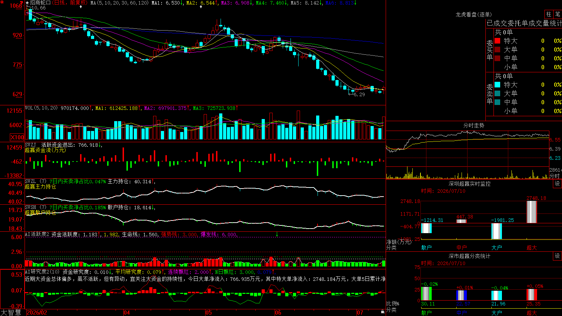Click the X100 volume scale box
This screenshot has width=562, height=316.
(x=17, y=137)
